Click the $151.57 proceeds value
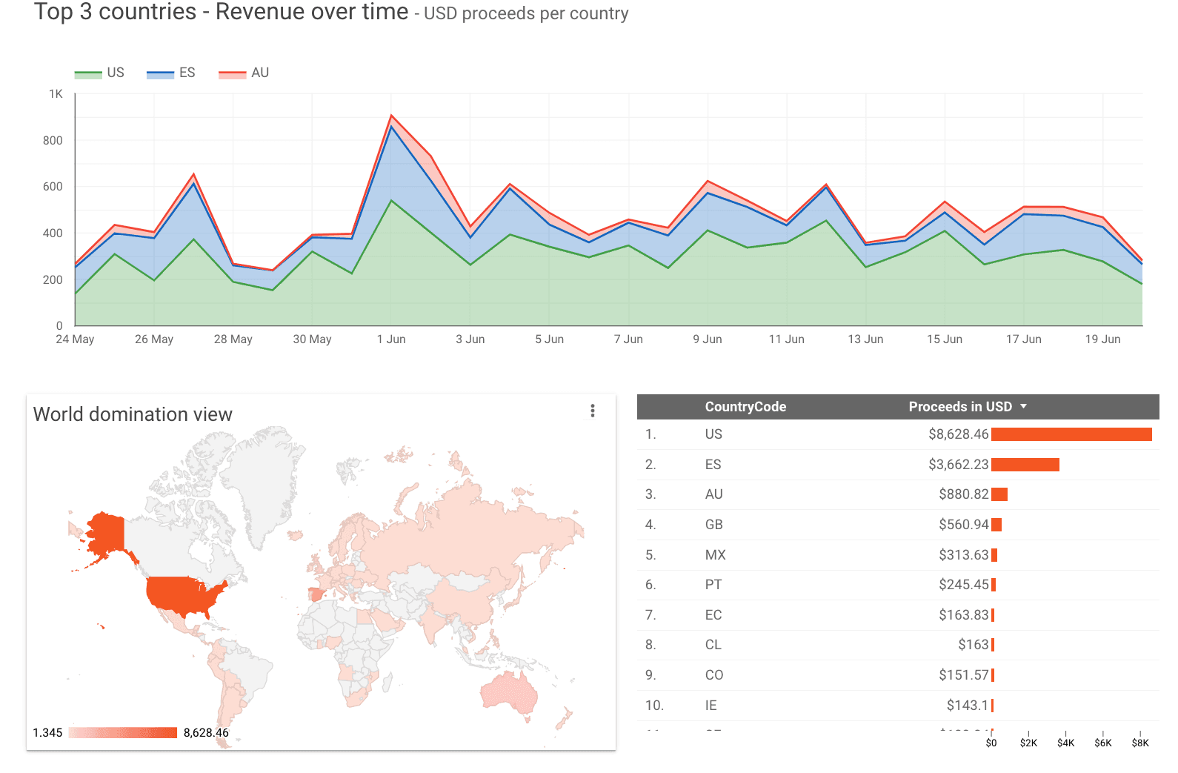Image resolution: width=1178 pixels, height=773 pixels. tap(963, 675)
